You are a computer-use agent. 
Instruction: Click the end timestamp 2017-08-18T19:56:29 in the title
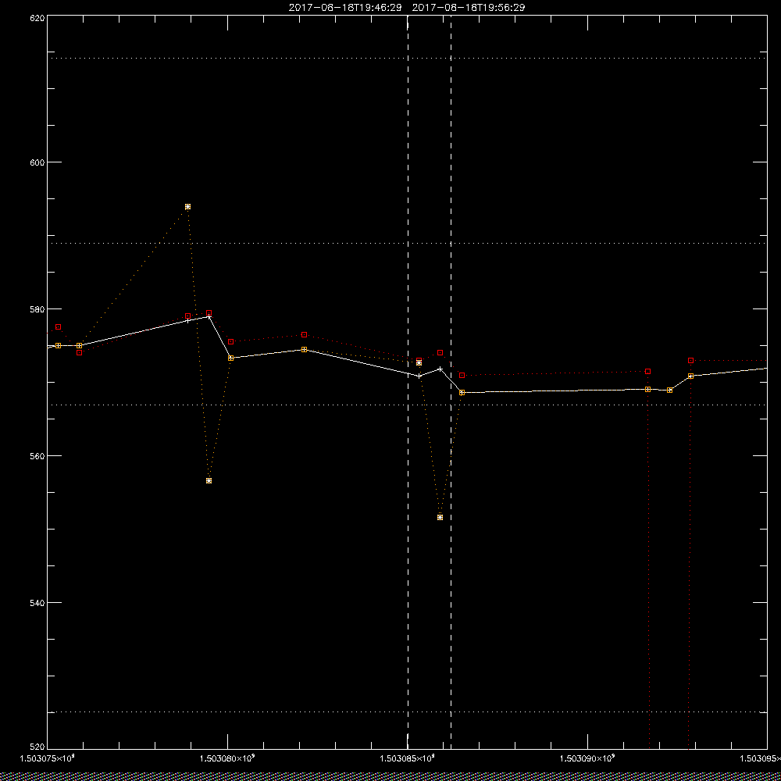click(x=469, y=8)
